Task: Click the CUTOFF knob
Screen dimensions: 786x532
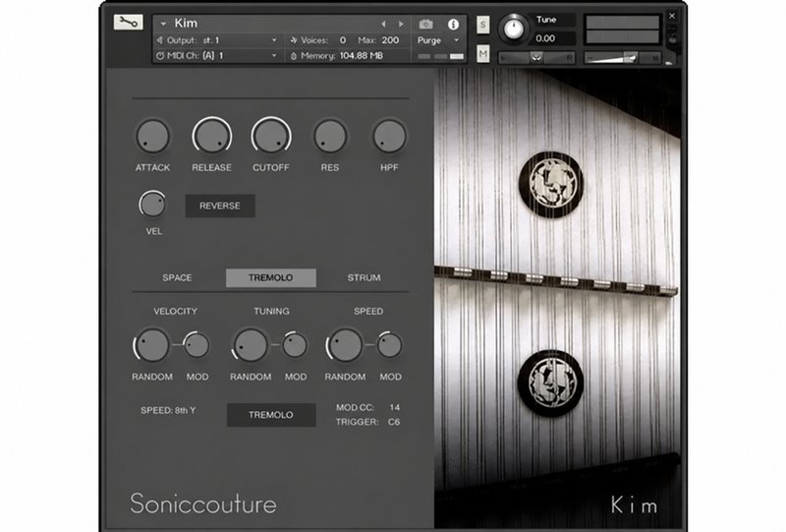Action: 271,136
